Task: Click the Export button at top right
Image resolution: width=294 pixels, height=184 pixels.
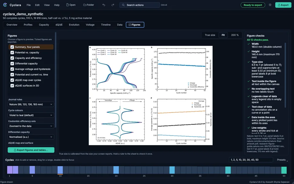Action: coord(283,5)
